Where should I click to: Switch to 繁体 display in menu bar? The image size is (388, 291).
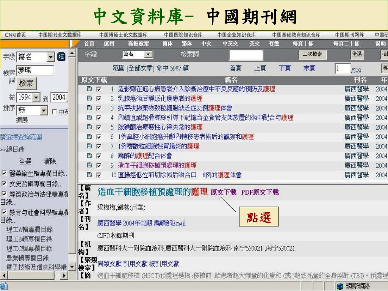(187, 44)
